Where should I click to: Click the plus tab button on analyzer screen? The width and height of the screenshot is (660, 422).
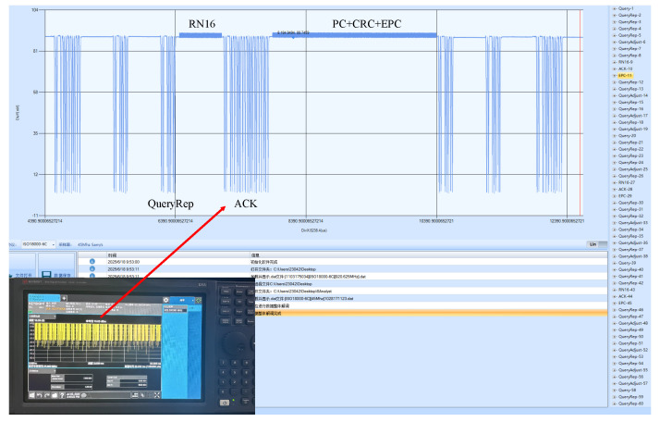[64, 298]
